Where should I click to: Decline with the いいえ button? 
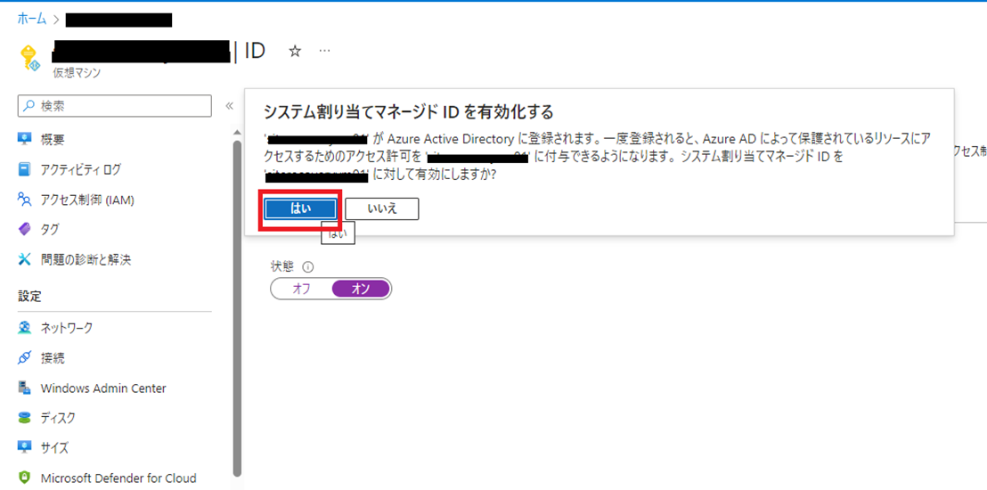[382, 209]
